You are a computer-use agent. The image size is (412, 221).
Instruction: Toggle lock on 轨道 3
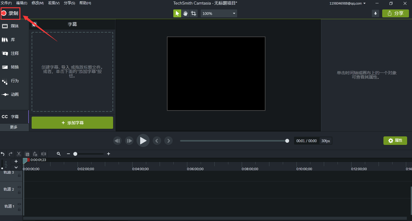[19, 175]
